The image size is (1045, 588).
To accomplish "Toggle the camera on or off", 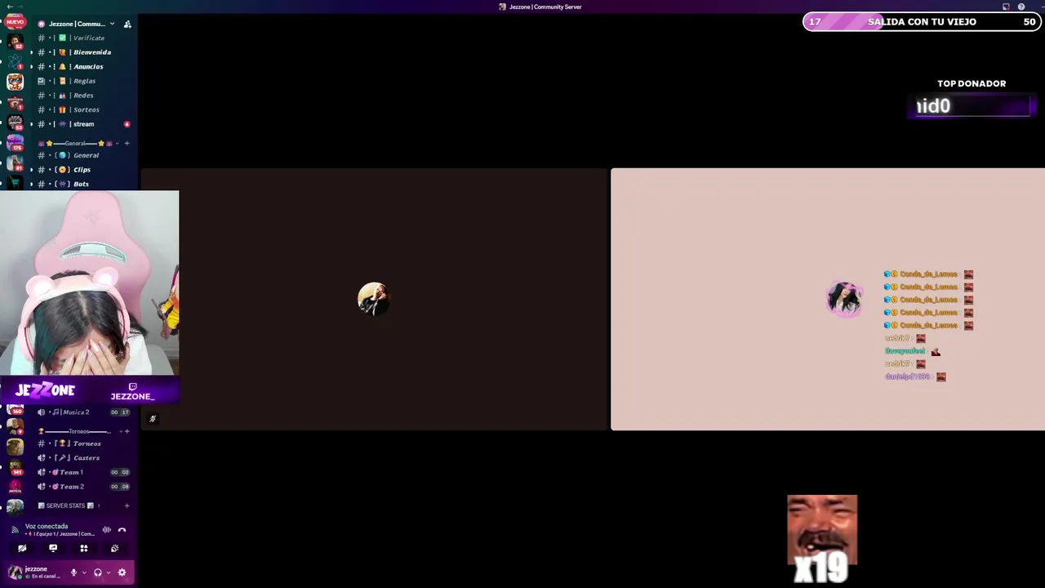I will [x=22, y=548].
